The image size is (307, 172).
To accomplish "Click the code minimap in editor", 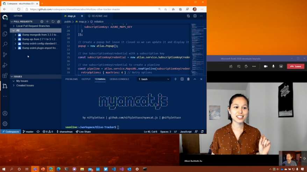I will pyautogui.click(x=197, y=49).
